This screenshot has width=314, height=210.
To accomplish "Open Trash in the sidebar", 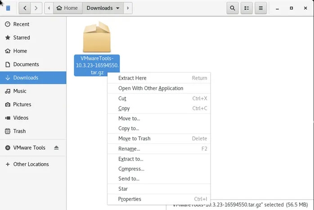I will tap(33, 131).
